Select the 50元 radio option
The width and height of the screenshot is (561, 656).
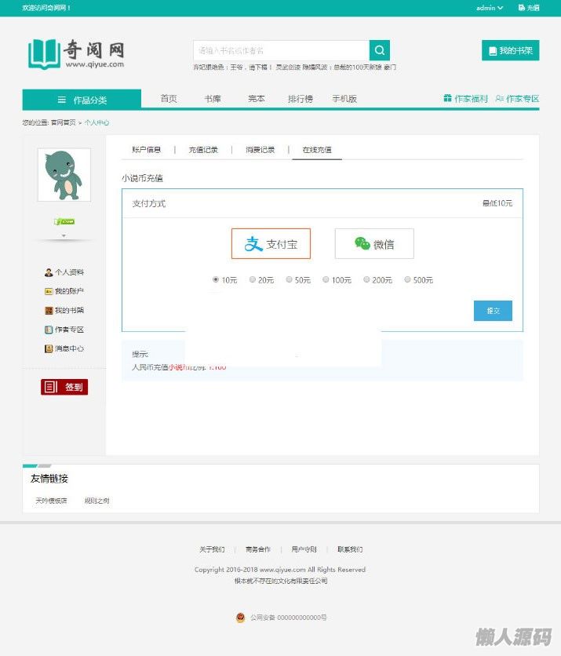click(x=289, y=279)
